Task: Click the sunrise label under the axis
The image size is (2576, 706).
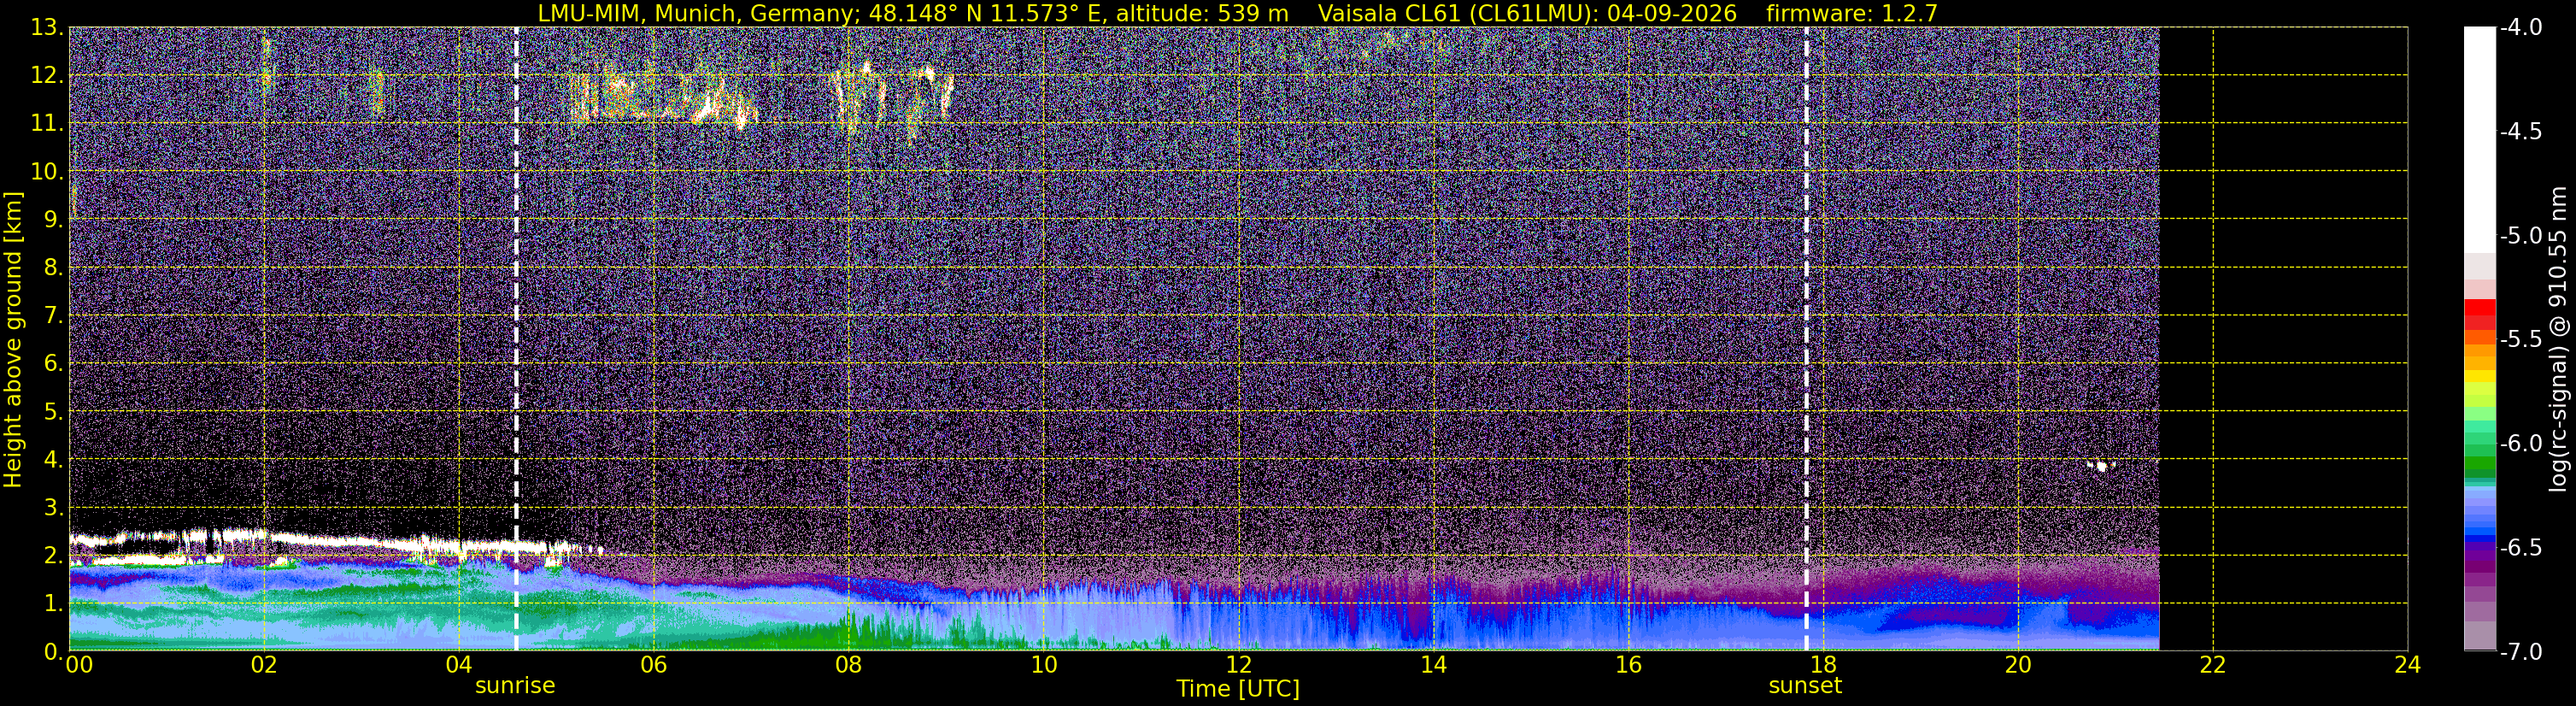Action: [515, 686]
